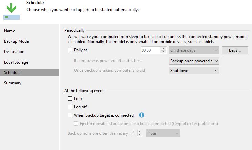Enable the Daily at checkbox
The height and width of the screenshot is (150, 252).
point(70,50)
